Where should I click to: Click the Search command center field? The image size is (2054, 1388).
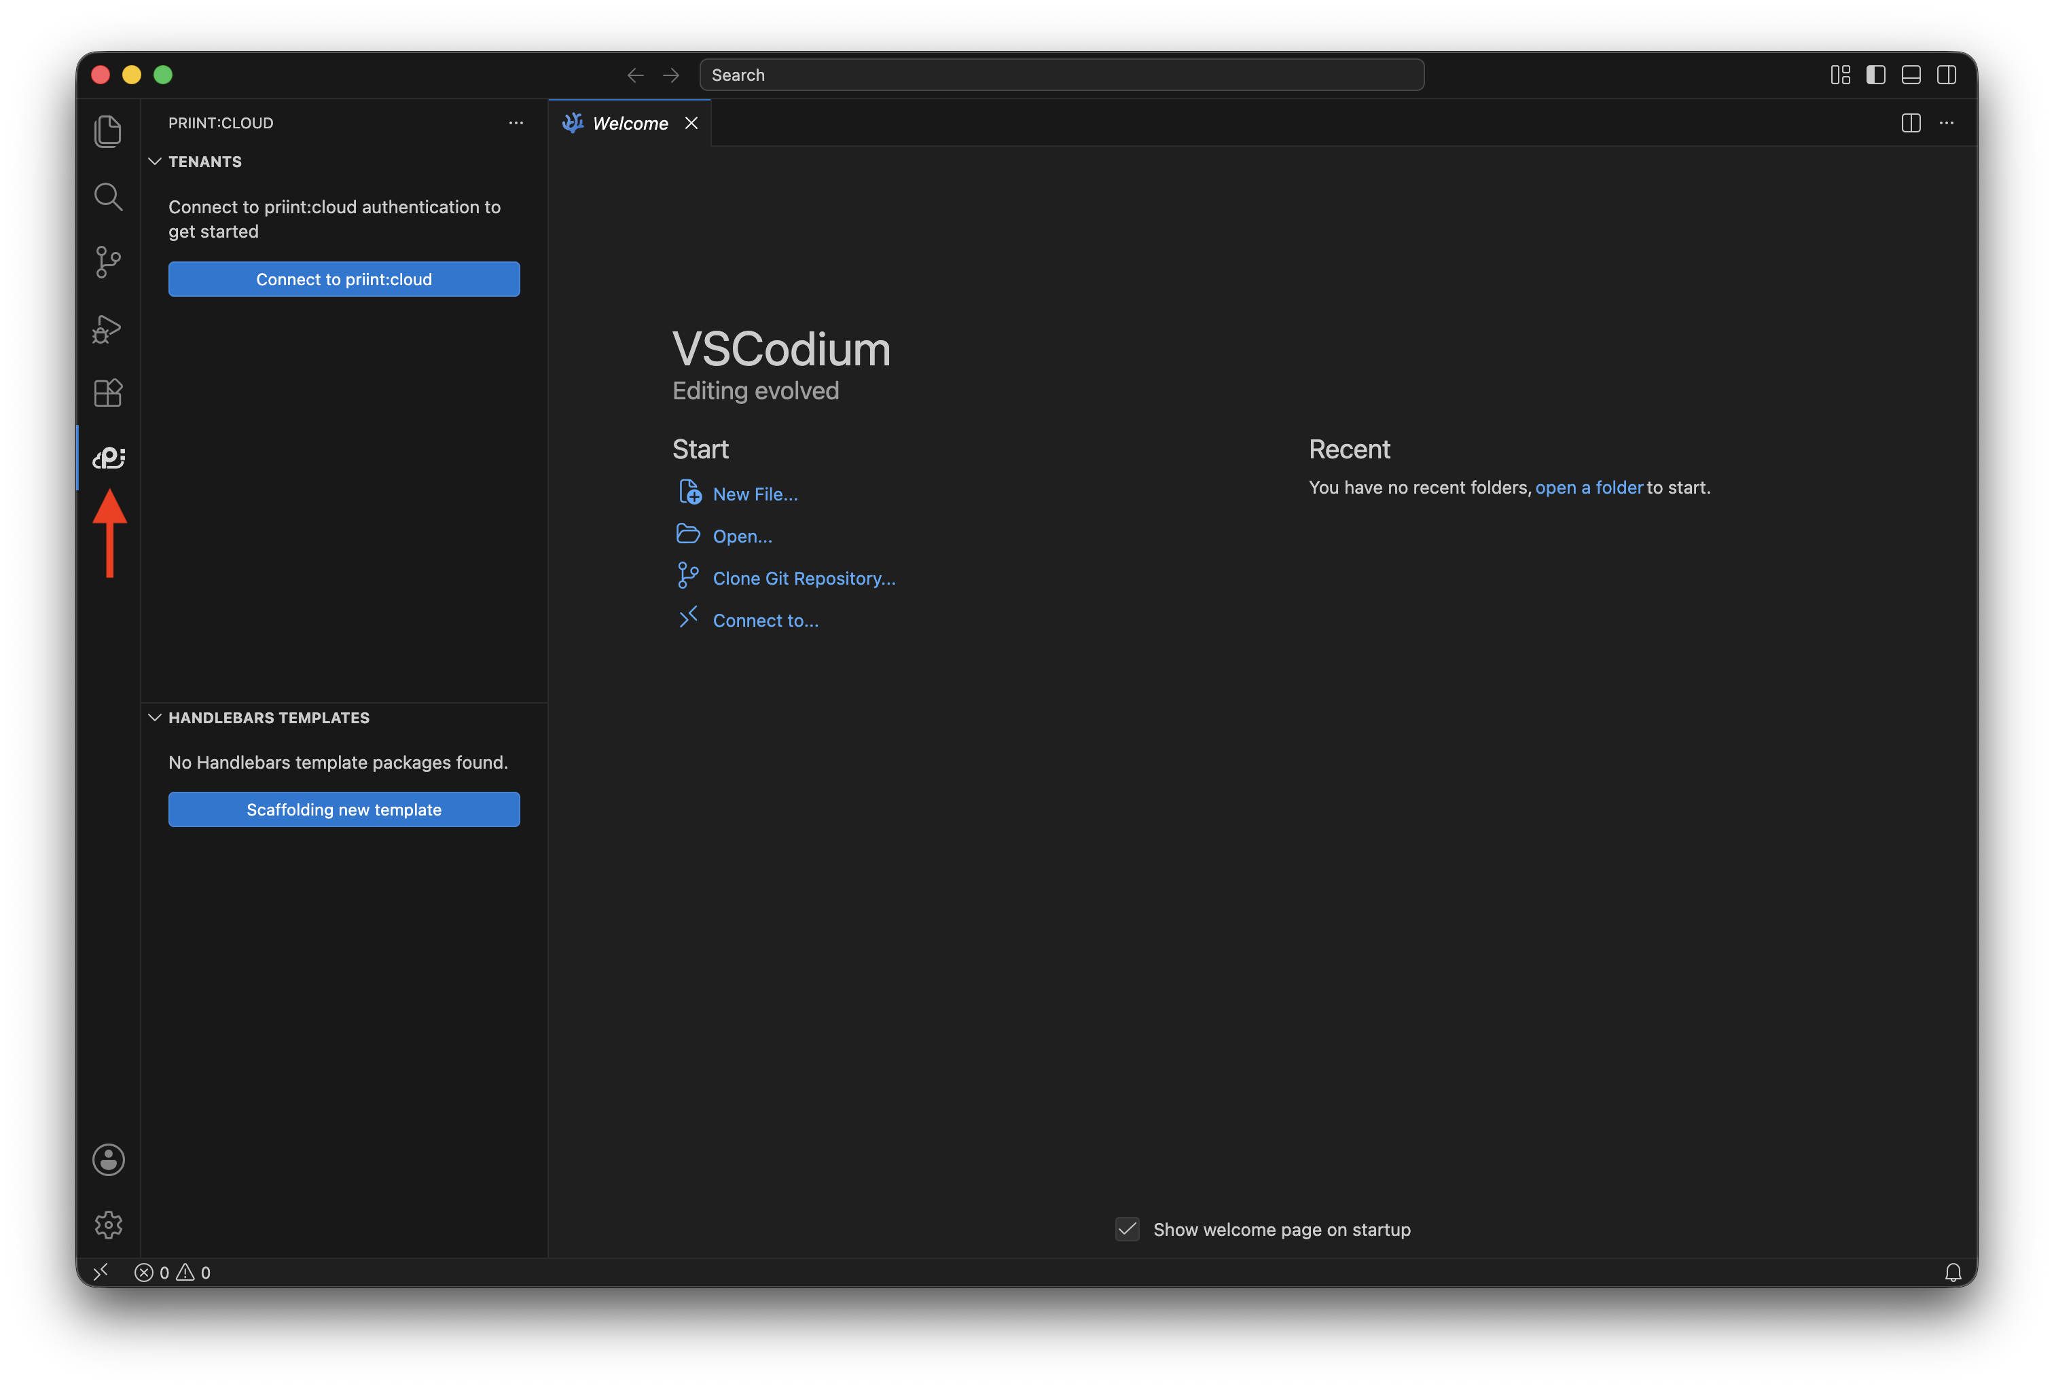coord(1062,75)
